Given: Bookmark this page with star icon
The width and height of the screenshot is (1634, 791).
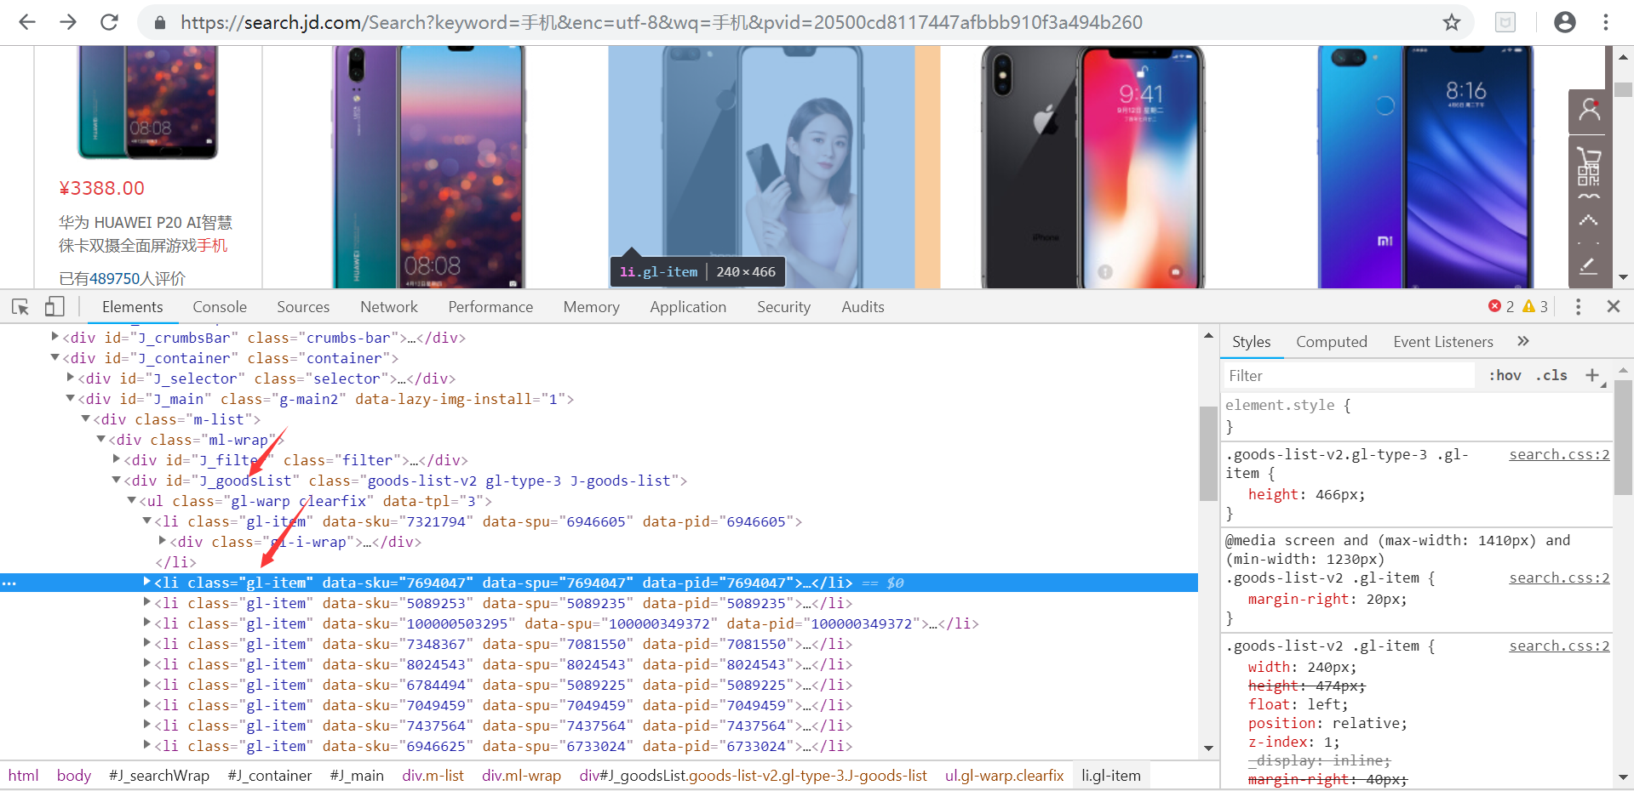Looking at the screenshot, I should (1452, 22).
